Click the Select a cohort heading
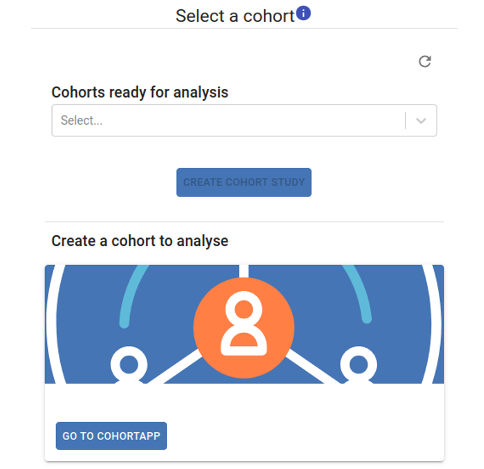484x469 pixels. click(x=235, y=16)
